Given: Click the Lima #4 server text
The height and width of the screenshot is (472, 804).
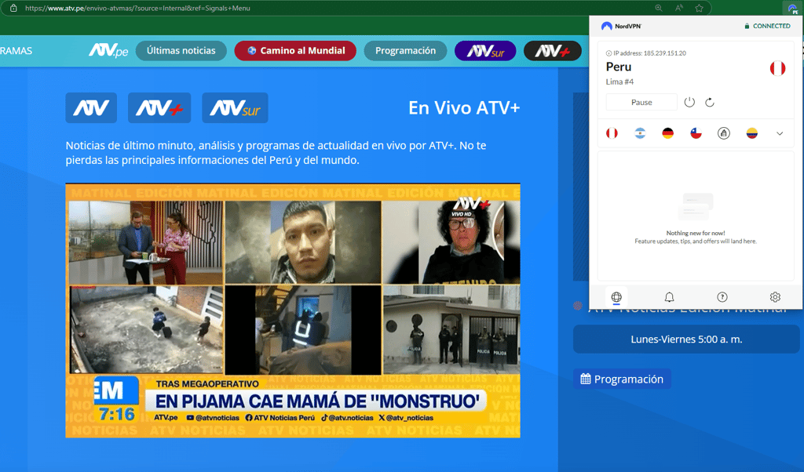Looking at the screenshot, I should [x=620, y=82].
